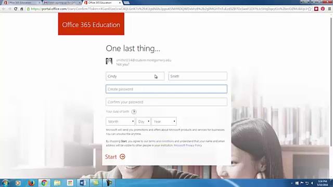This screenshot has width=333, height=187.
Task: Open the Year dropdown
Action: click(x=164, y=122)
